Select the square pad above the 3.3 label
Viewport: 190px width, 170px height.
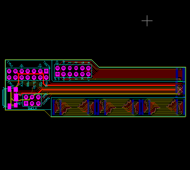[57, 74]
